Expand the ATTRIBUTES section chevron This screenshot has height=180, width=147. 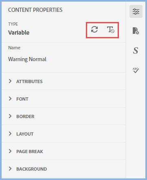pyautogui.click(x=10, y=81)
